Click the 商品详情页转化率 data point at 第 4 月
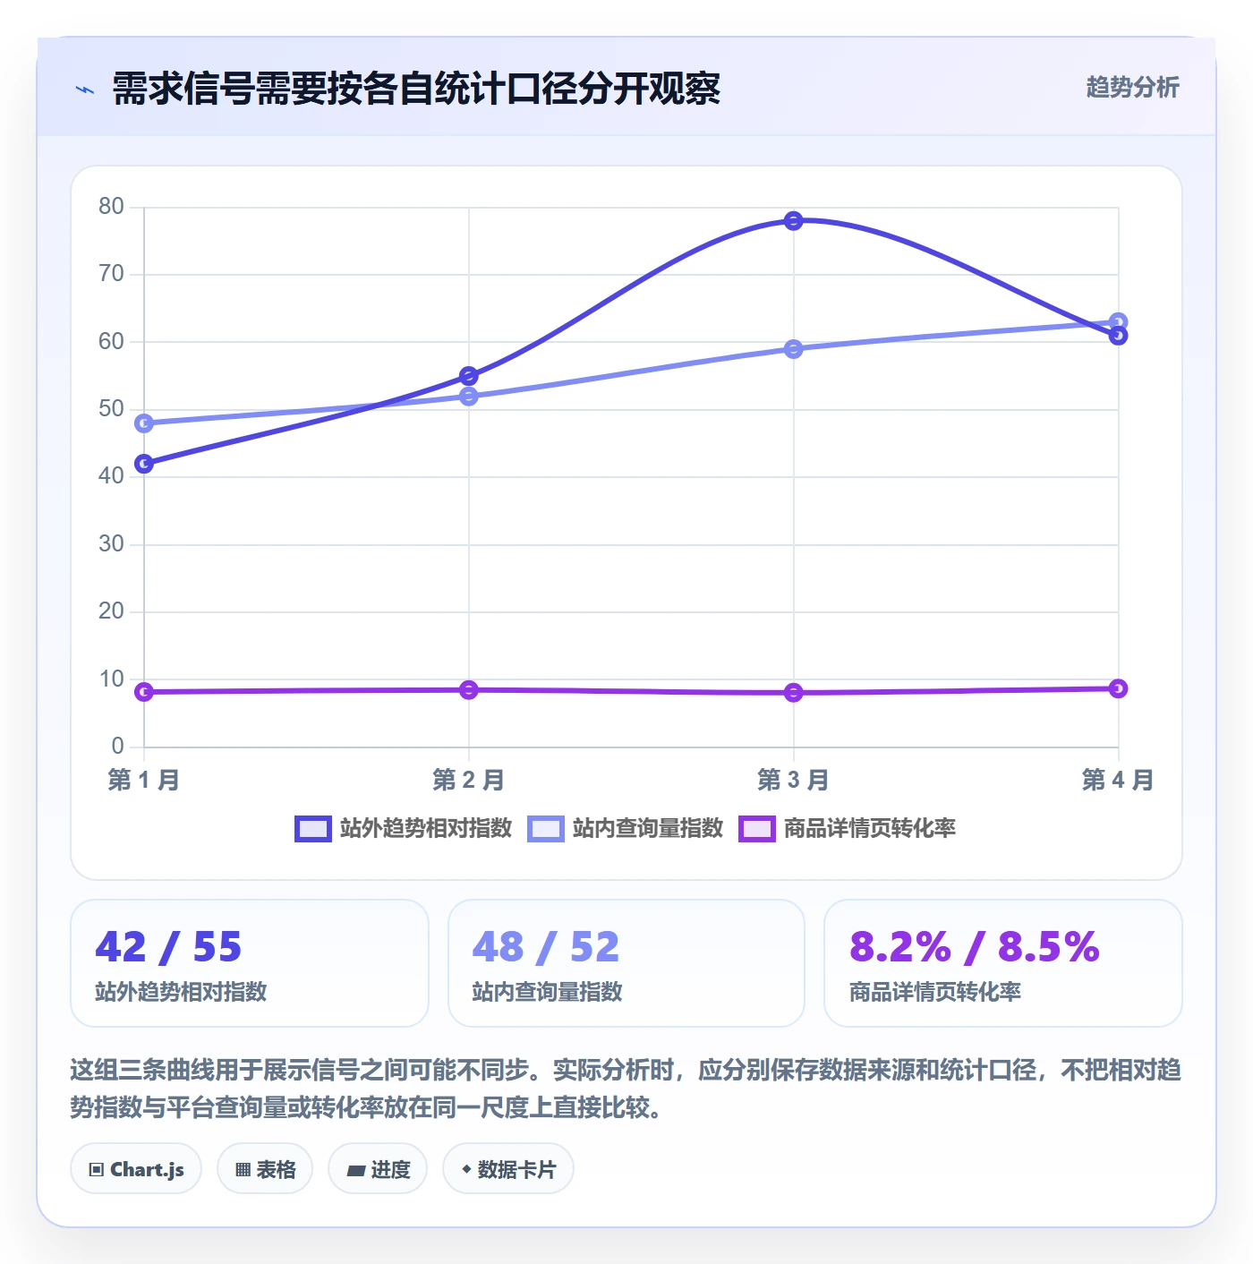1253x1264 pixels. coord(1118,688)
